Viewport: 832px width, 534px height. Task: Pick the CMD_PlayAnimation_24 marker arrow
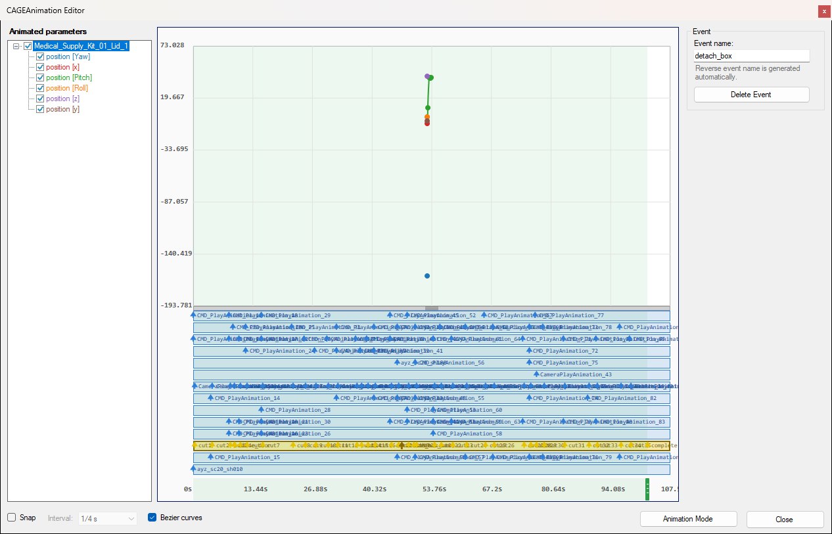point(246,351)
